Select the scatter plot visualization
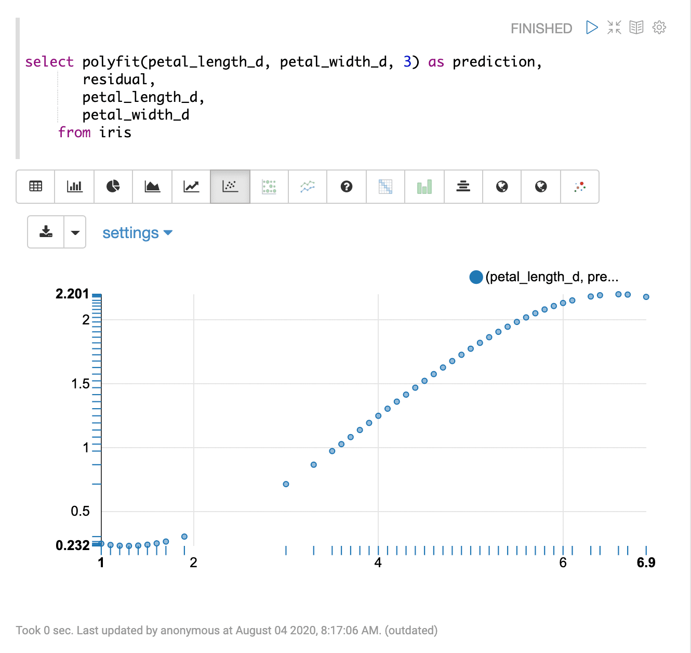 click(230, 187)
